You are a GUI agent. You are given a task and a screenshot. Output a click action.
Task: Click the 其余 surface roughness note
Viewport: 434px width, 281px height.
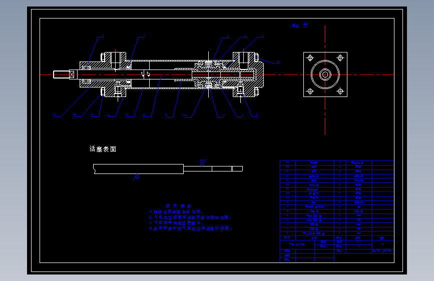300,25
